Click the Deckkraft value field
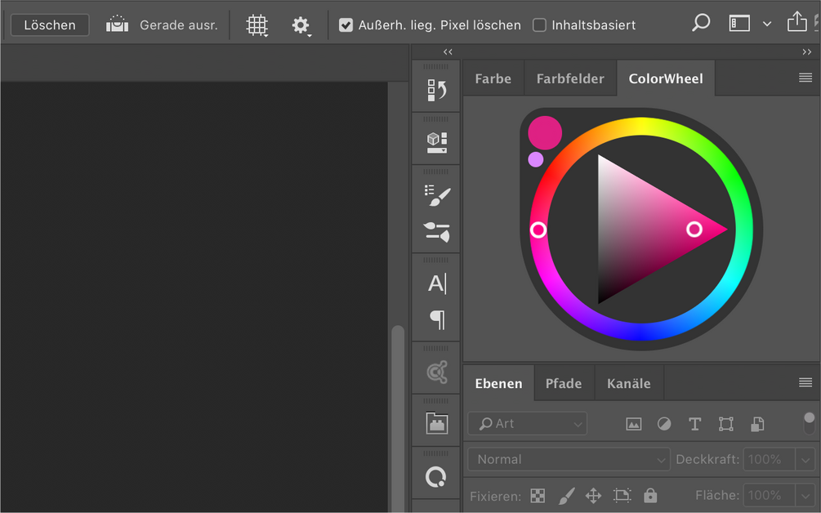821x513 pixels. (x=770, y=460)
